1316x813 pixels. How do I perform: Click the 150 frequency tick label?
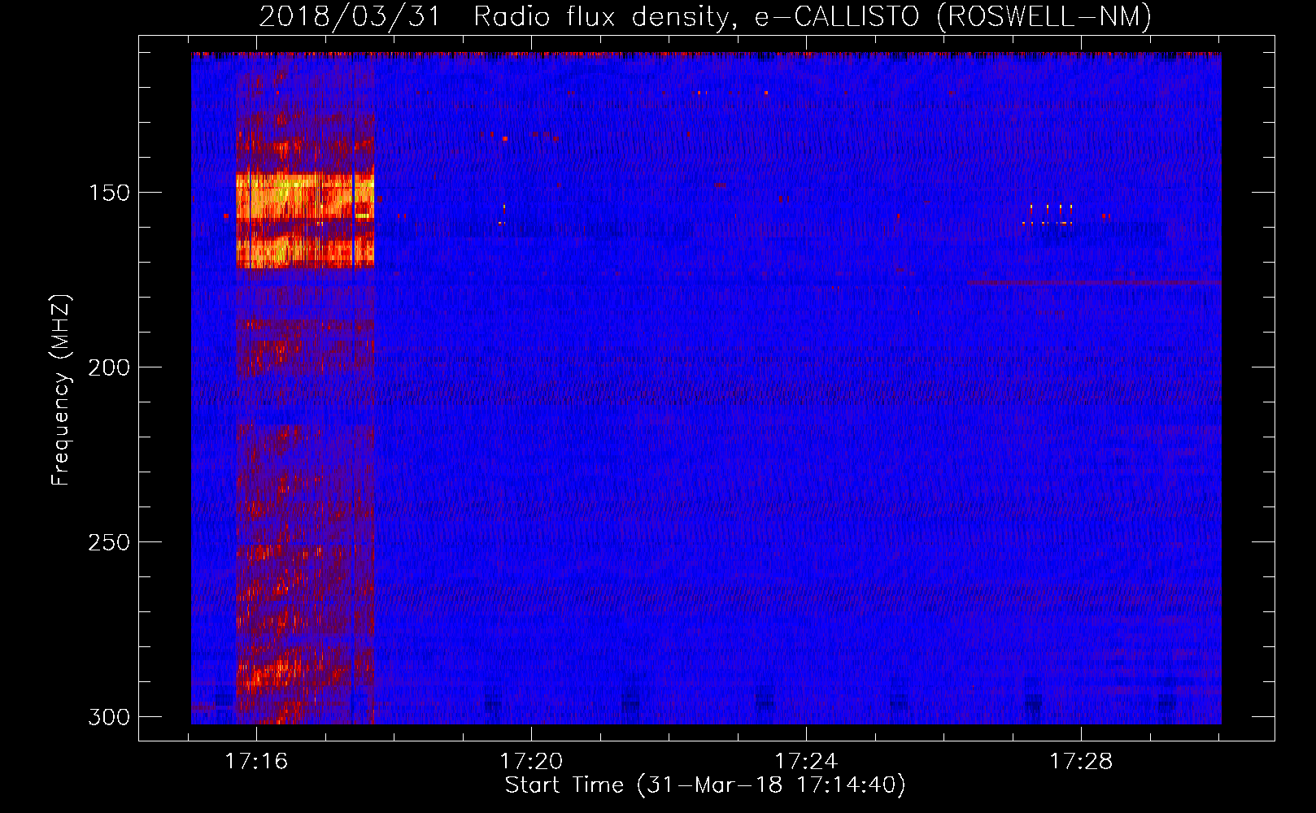(x=108, y=193)
